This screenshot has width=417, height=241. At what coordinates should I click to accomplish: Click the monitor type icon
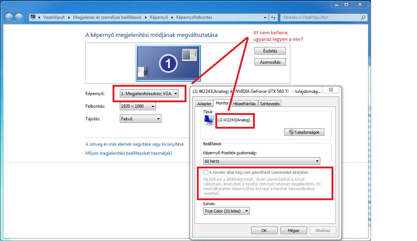pyautogui.click(x=209, y=120)
